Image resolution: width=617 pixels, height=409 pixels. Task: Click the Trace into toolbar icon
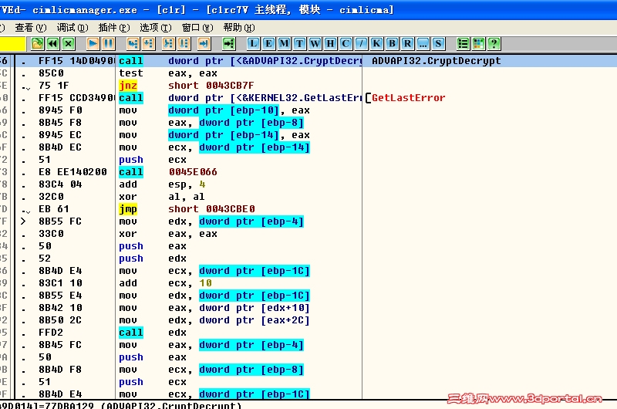click(168, 43)
